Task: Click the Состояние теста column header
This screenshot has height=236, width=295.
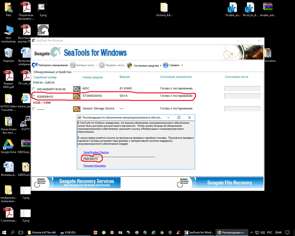Action: coord(236,77)
